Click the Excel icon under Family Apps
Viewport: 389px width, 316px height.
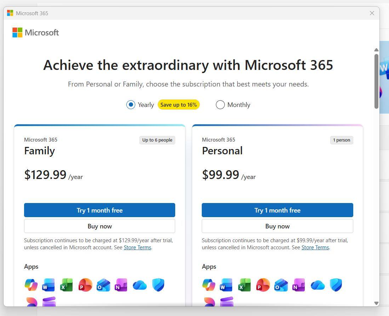67,285
